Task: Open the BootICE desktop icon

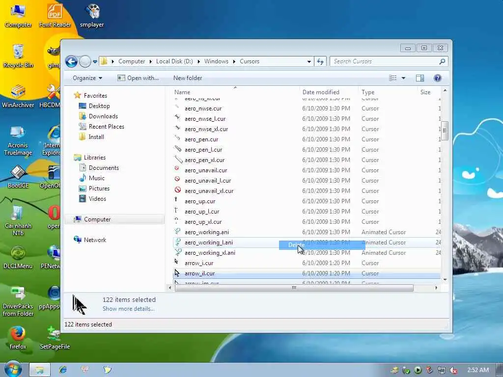Action: (x=18, y=177)
